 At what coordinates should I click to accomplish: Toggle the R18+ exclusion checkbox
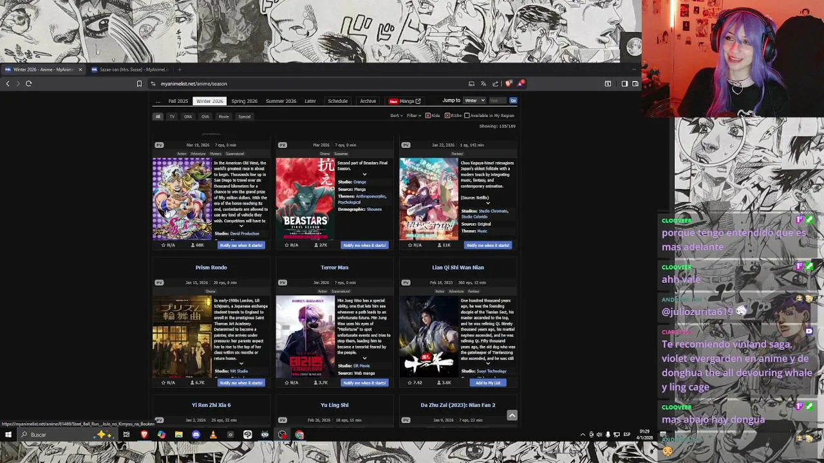pos(447,116)
